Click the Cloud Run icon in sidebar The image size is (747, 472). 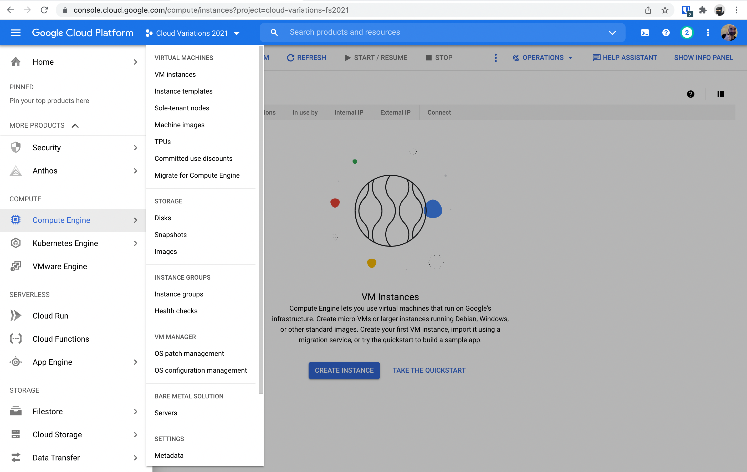tap(15, 315)
